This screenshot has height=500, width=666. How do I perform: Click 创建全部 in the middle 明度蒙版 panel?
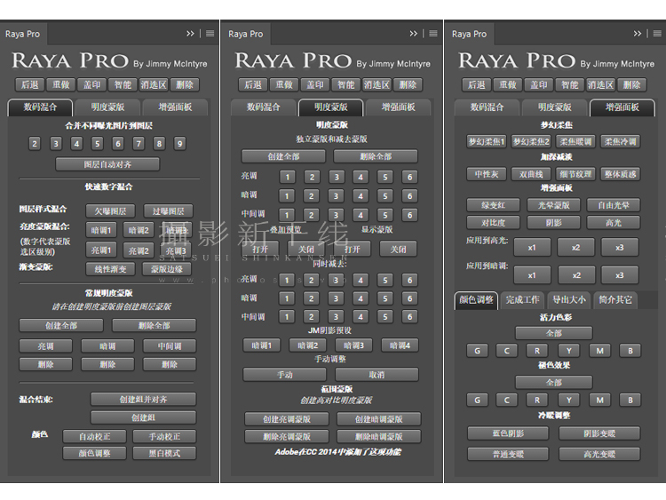click(283, 156)
